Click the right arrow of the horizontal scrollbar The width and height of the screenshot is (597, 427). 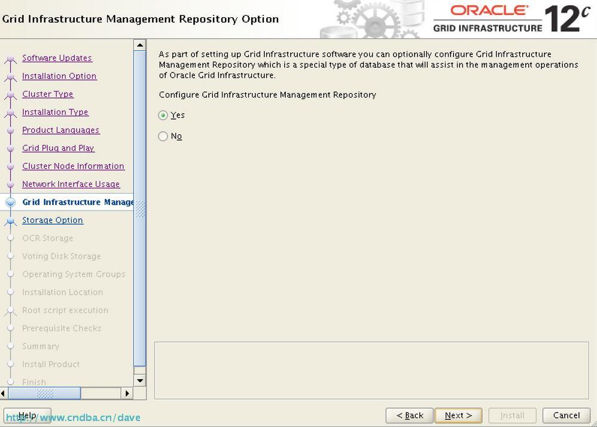[x=127, y=394]
